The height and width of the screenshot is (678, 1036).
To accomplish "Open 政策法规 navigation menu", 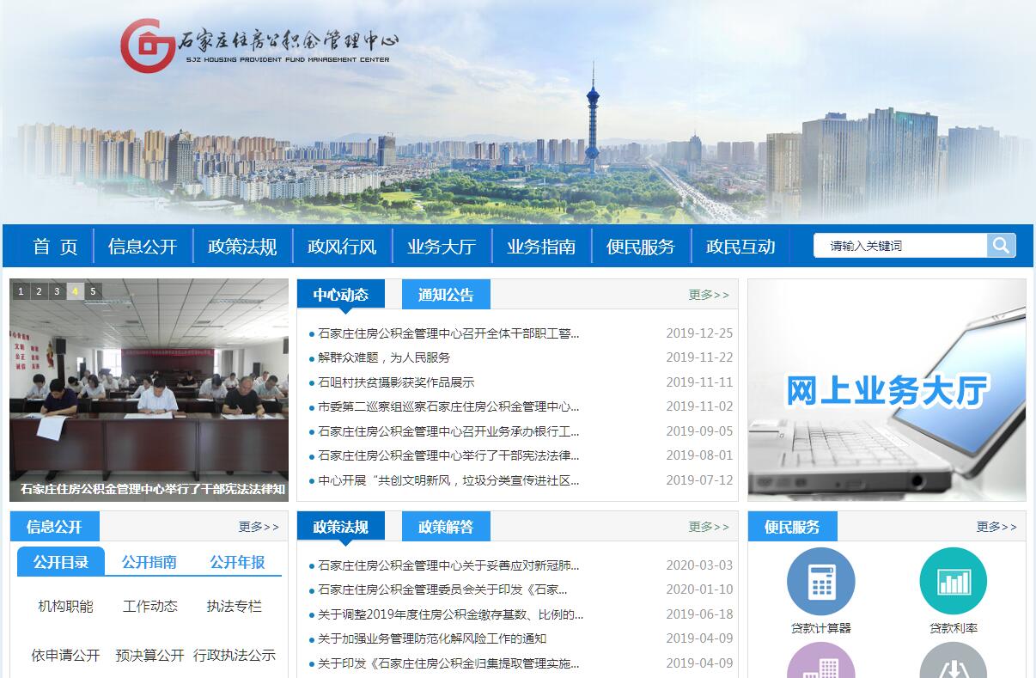I will click(x=242, y=247).
